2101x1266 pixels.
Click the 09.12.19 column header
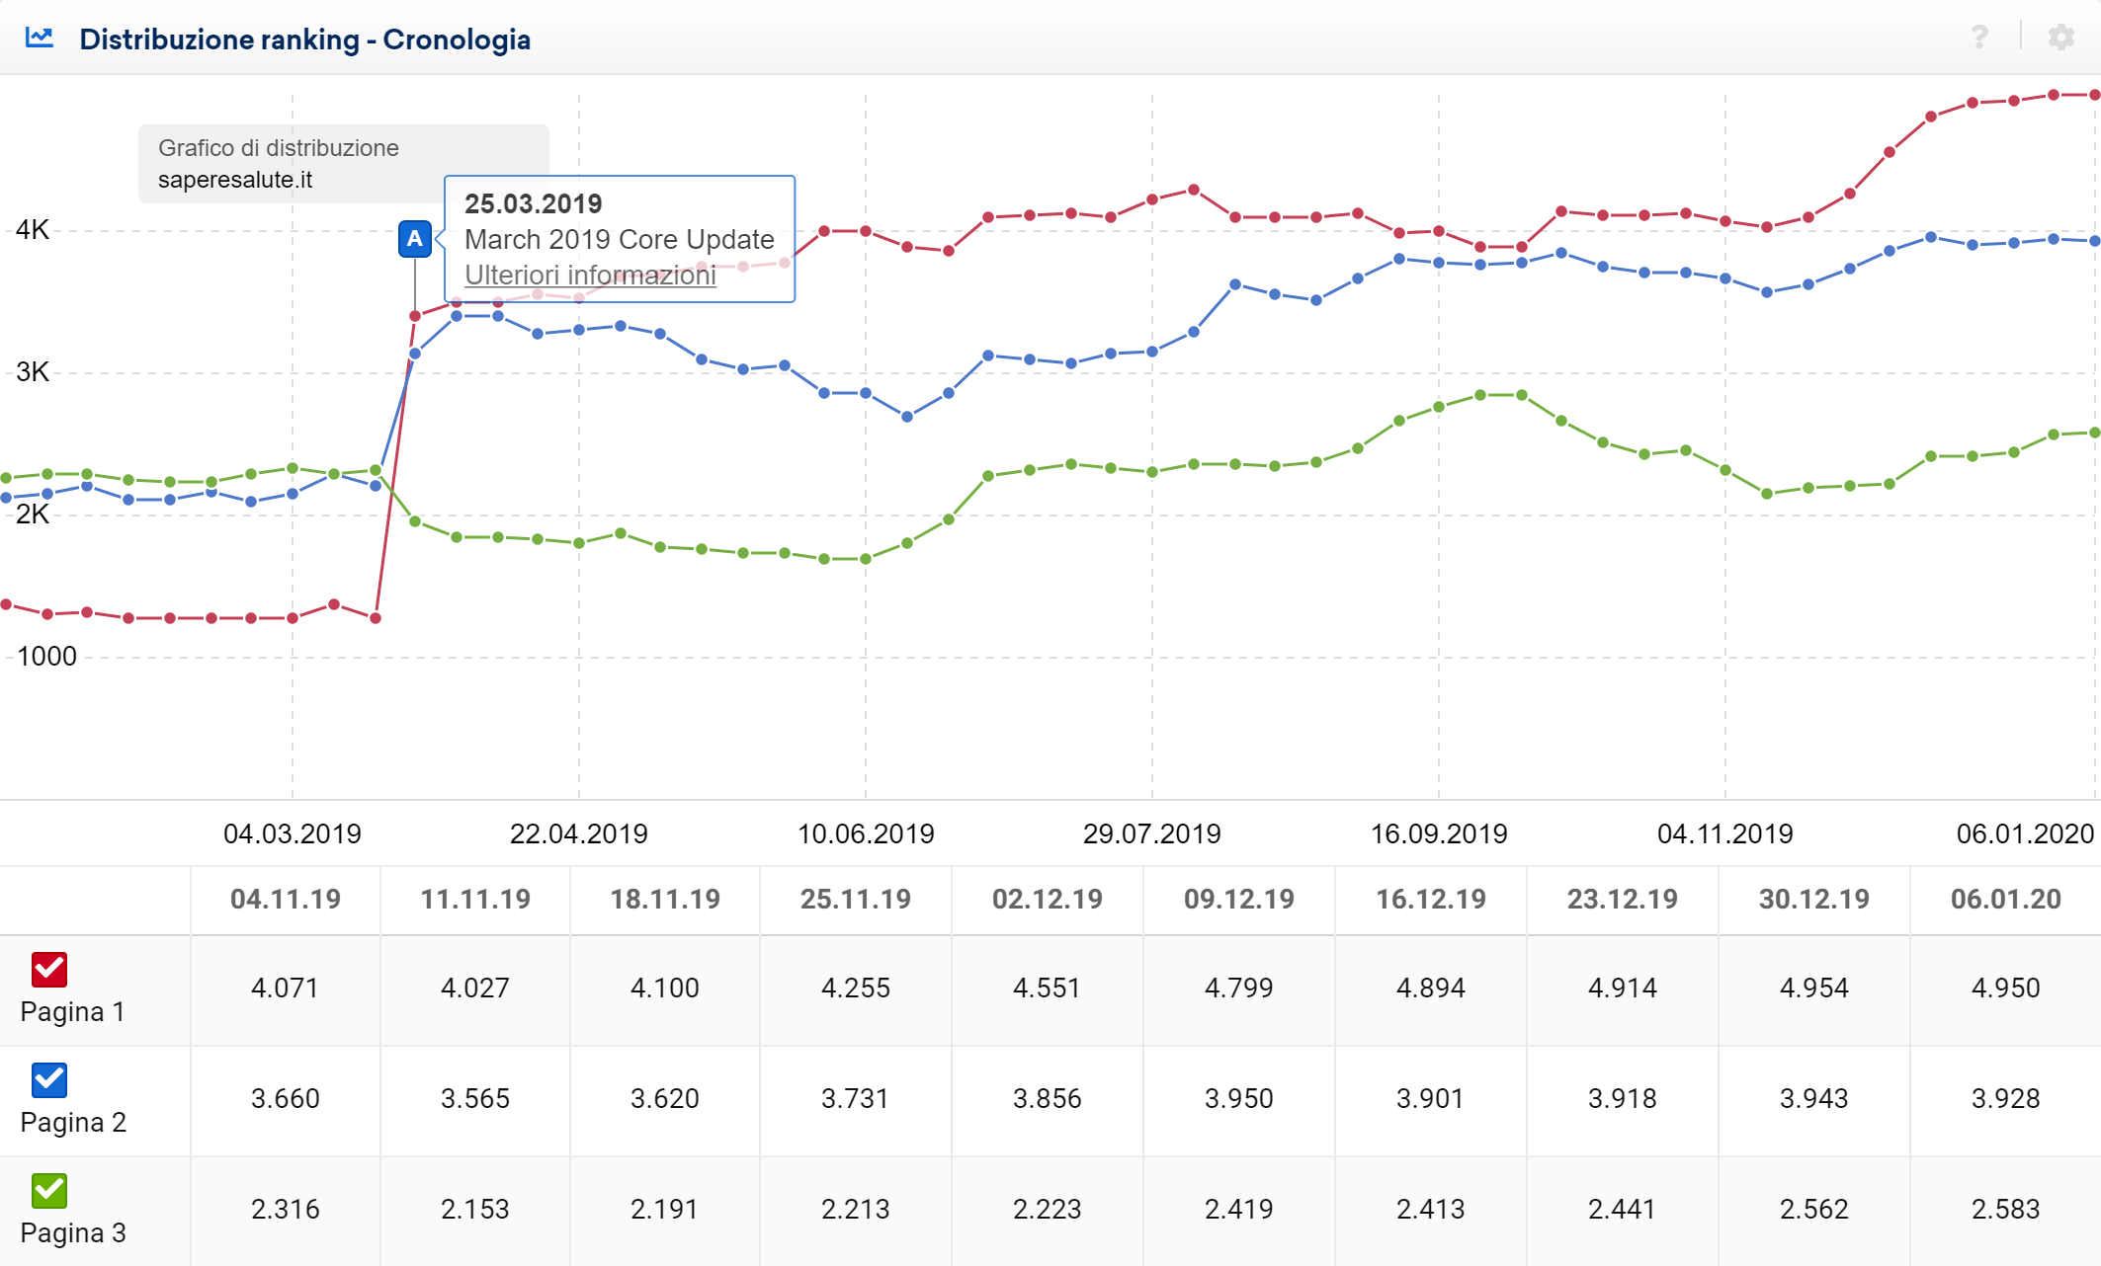1239,900
